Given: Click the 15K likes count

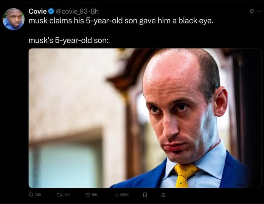Looking at the screenshot, I should 95,195.
